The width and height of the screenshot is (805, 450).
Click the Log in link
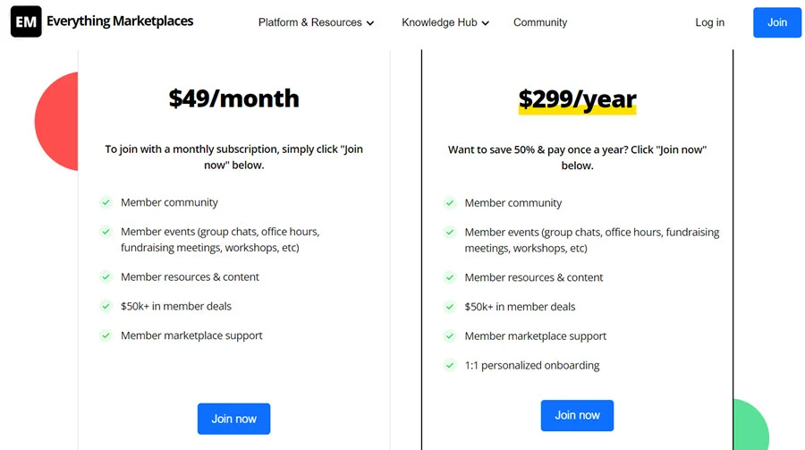[x=709, y=22]
